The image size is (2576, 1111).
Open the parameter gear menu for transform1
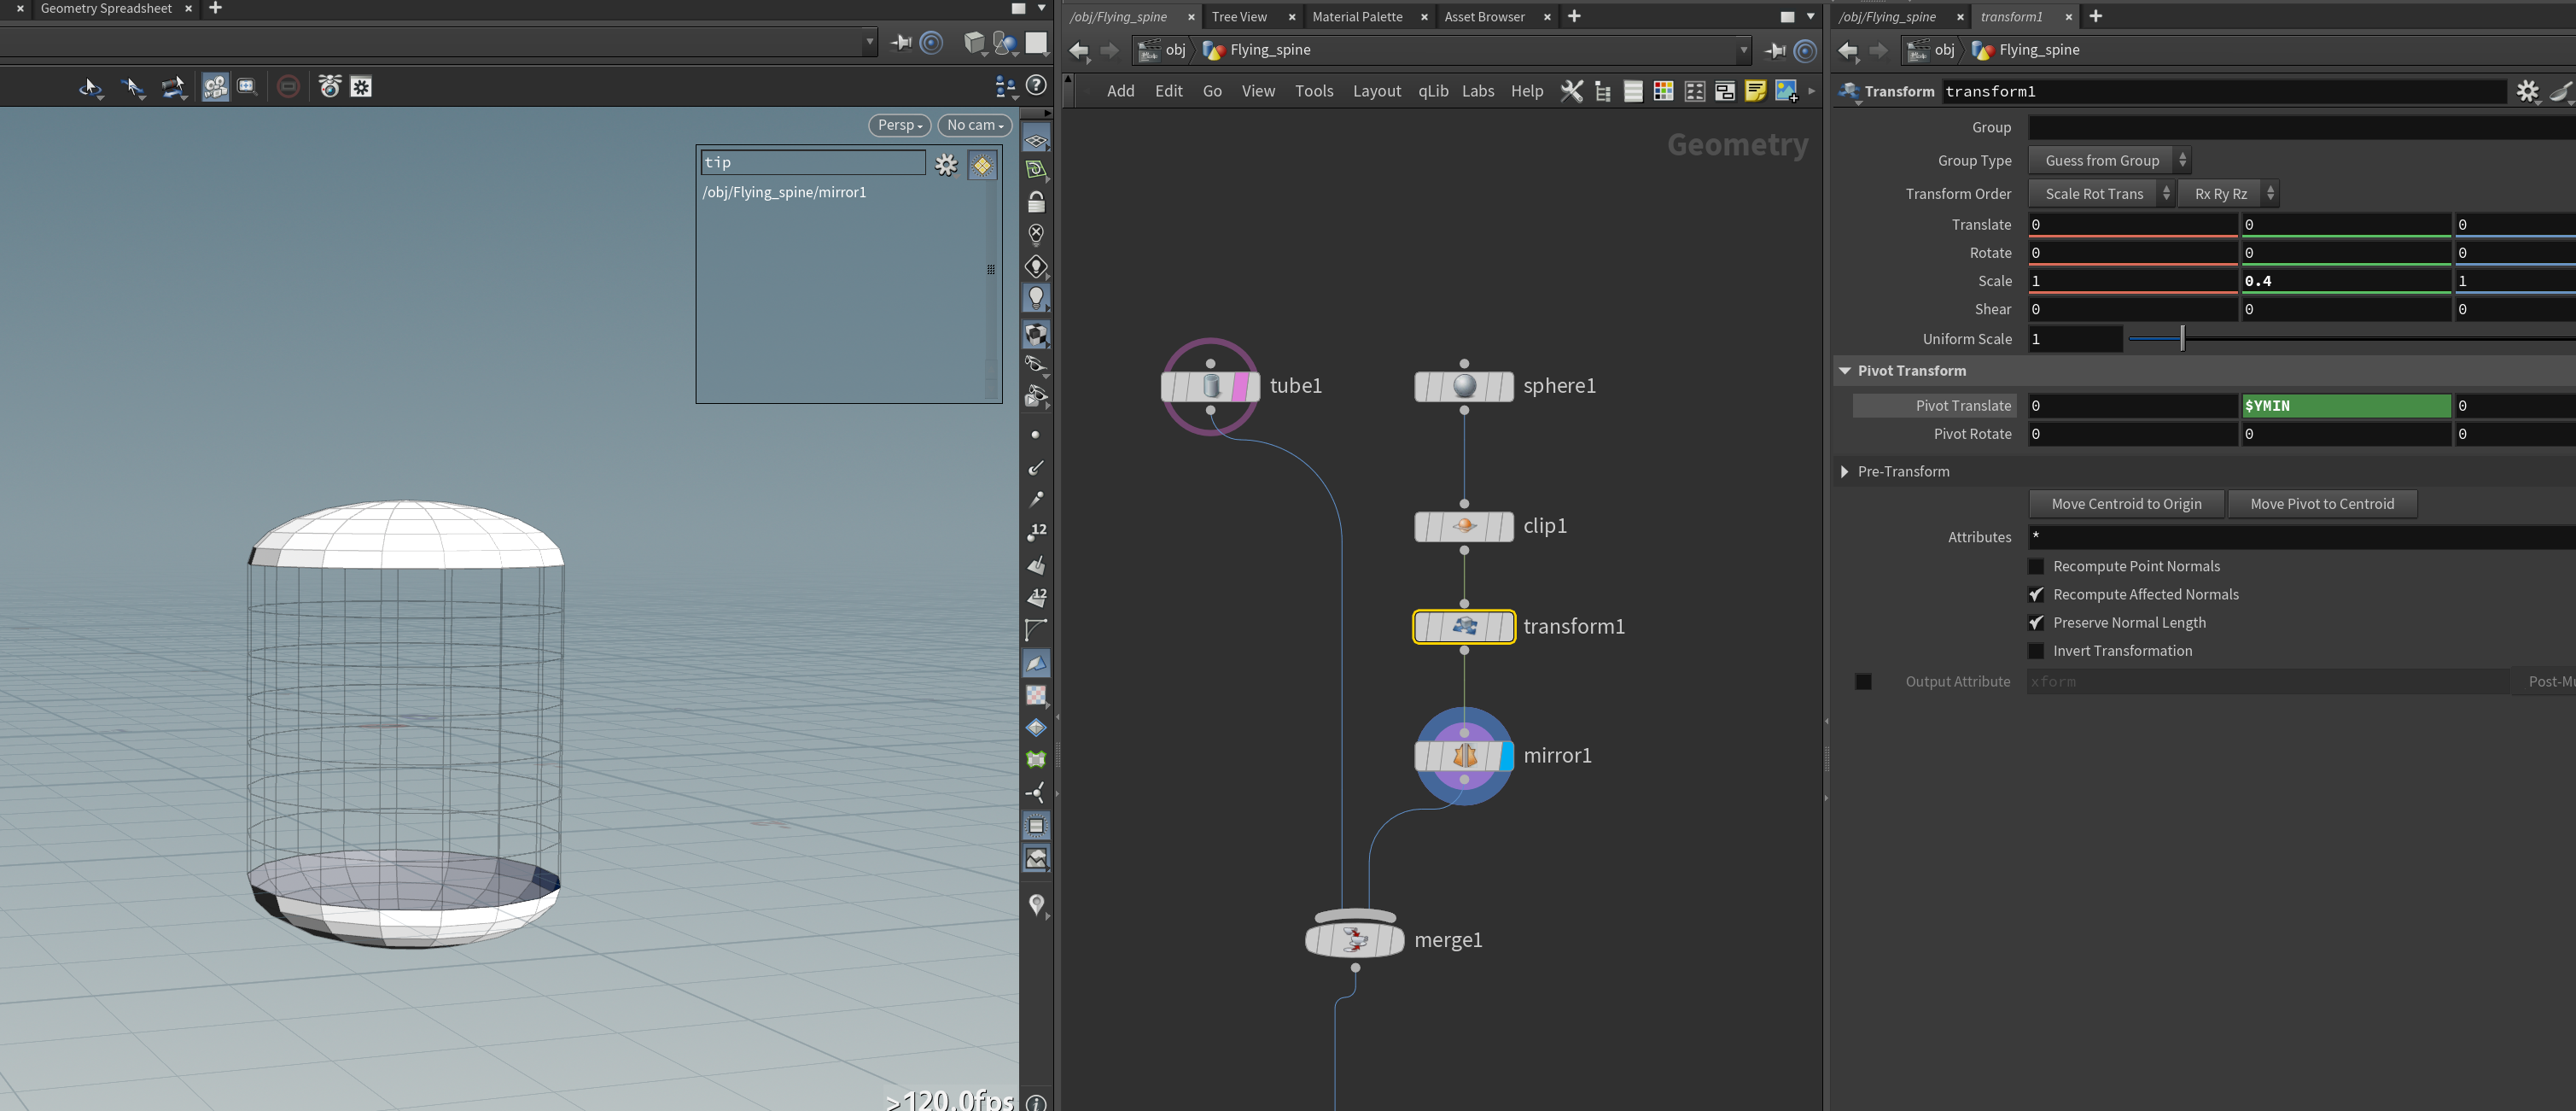(x=2527, y=91)
